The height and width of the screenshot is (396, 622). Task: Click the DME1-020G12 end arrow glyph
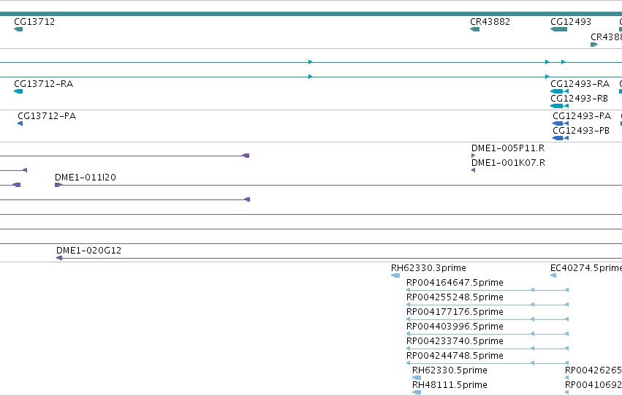coord(59,258)
